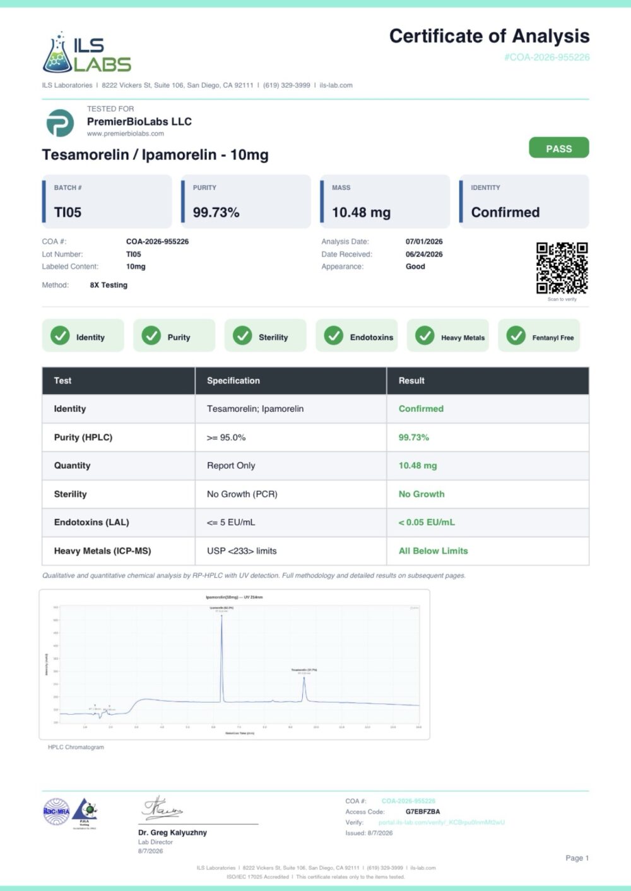Click the green check beside Identity
The image size is (631, 891).
(x=60, y=336)
